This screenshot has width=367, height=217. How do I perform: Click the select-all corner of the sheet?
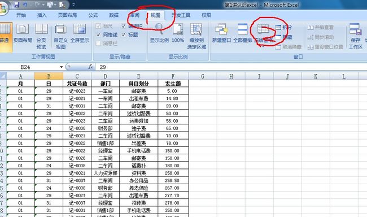[3, 76]
